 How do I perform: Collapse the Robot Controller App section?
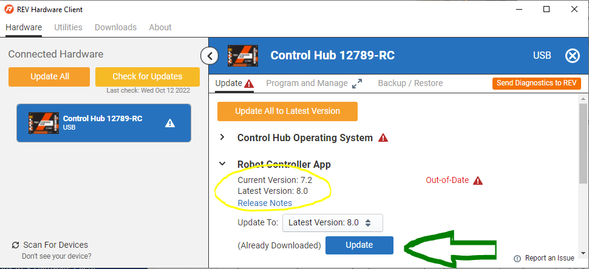click(x=223, y=164)
